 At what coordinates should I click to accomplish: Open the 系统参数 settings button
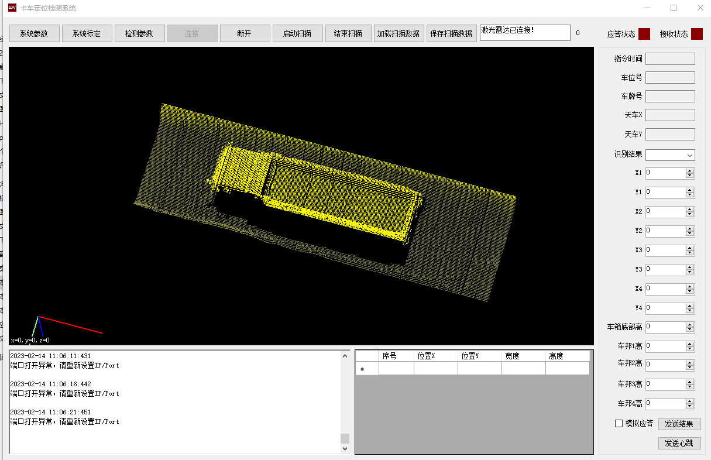point(35,33)
